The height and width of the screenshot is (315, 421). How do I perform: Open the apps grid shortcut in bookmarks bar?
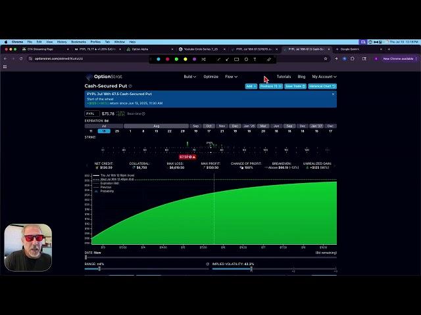pyautogui.click(x=5, y=67)
